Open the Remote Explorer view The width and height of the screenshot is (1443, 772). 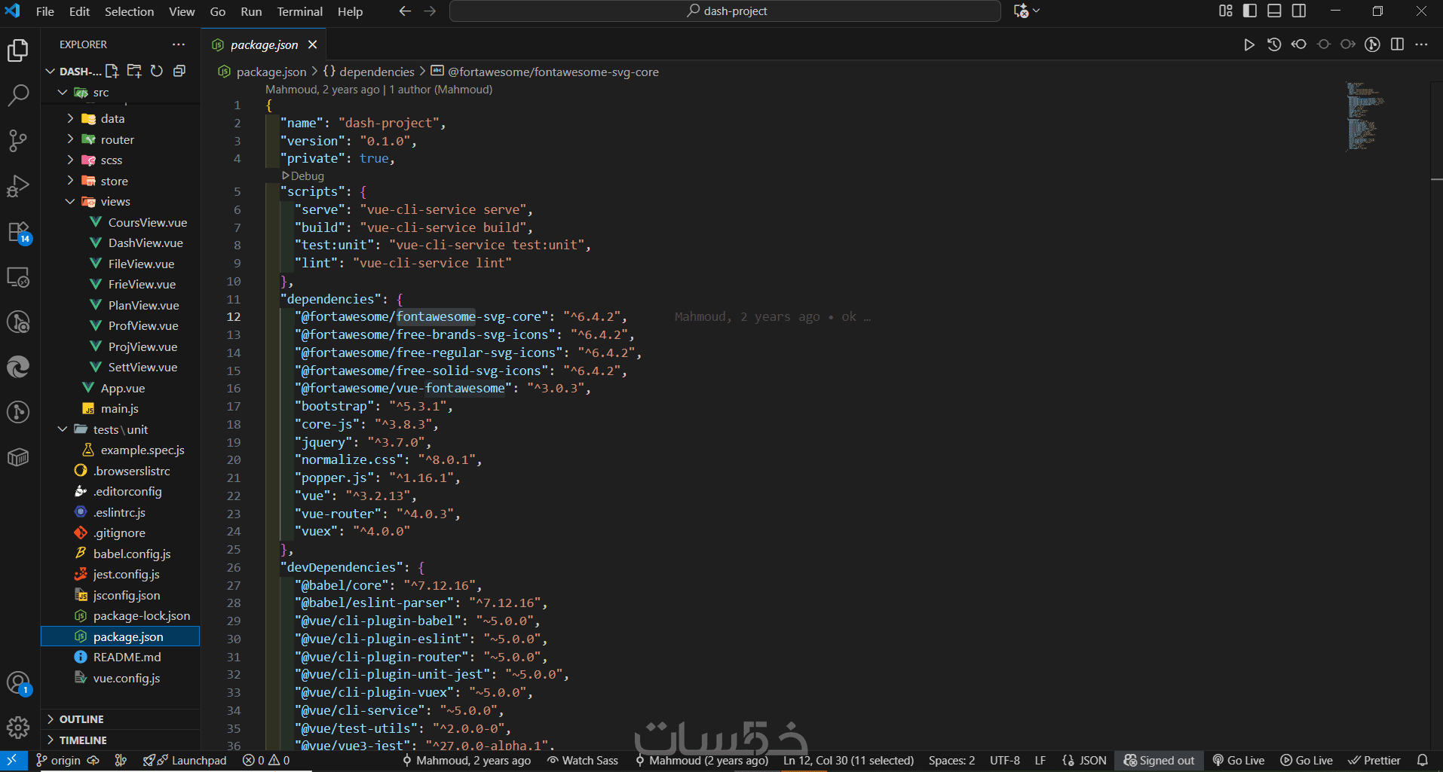click(18, 277)
